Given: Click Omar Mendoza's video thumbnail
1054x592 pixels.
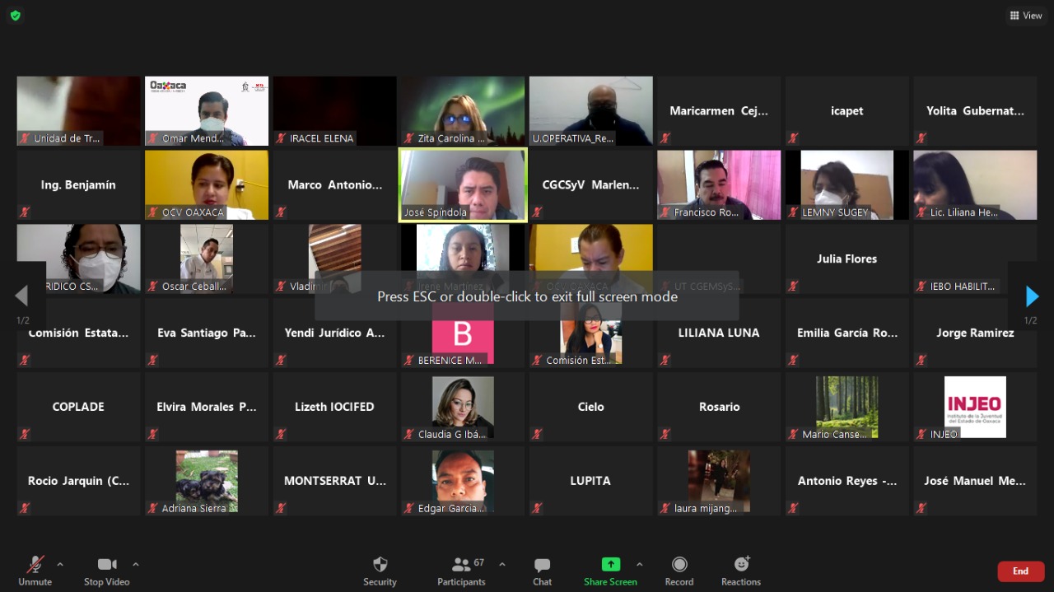Looking at the screenshot, I should point(207,111).
